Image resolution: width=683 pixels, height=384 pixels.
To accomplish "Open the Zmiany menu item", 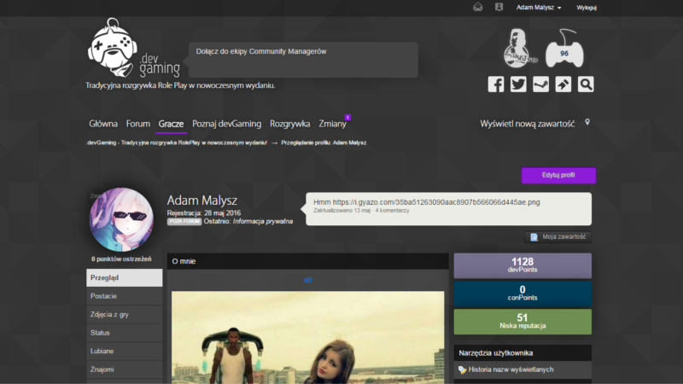I will pos(332,124).
